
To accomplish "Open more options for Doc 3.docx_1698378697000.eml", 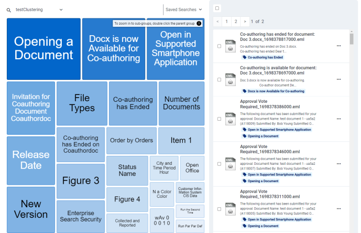I will [x=339, y=80].
